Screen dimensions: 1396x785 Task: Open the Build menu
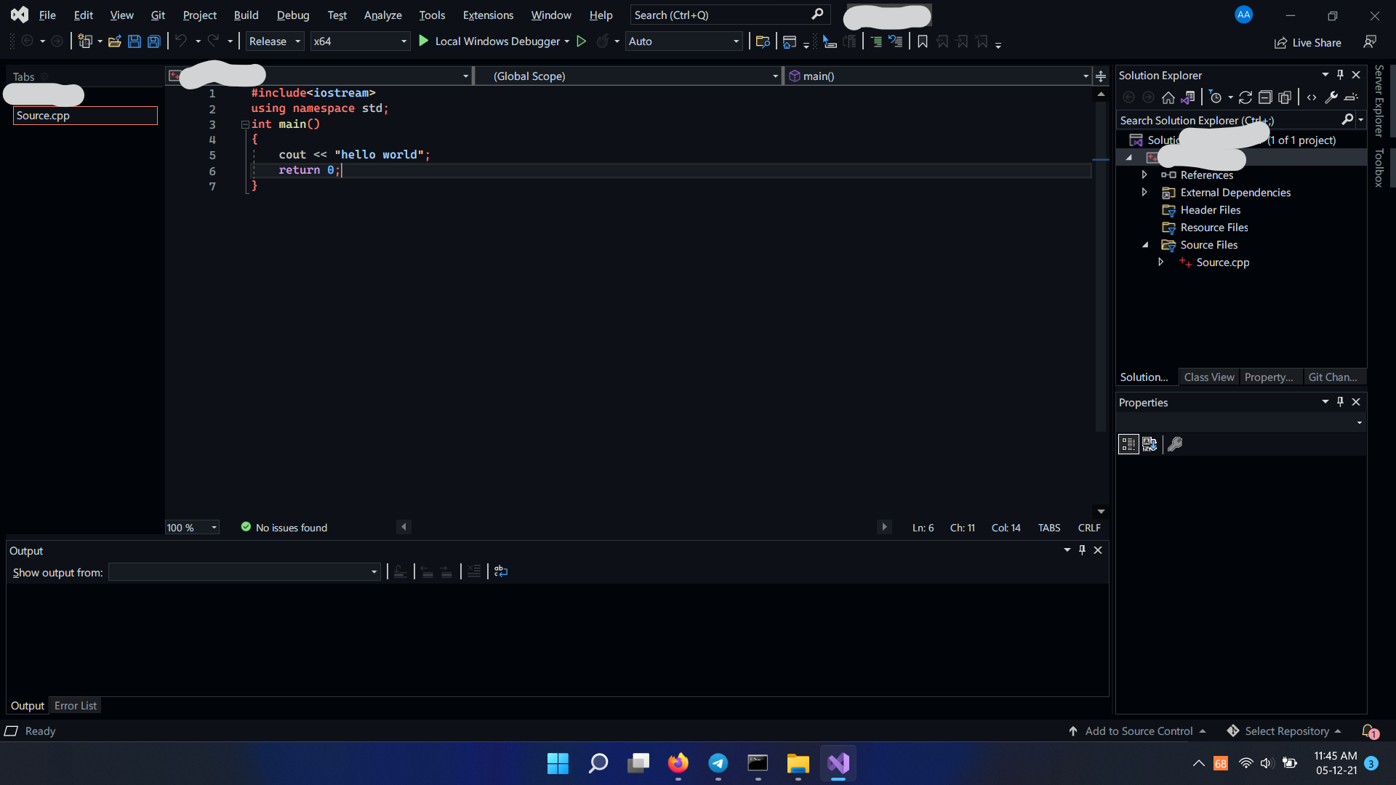[x=246, y=15]
